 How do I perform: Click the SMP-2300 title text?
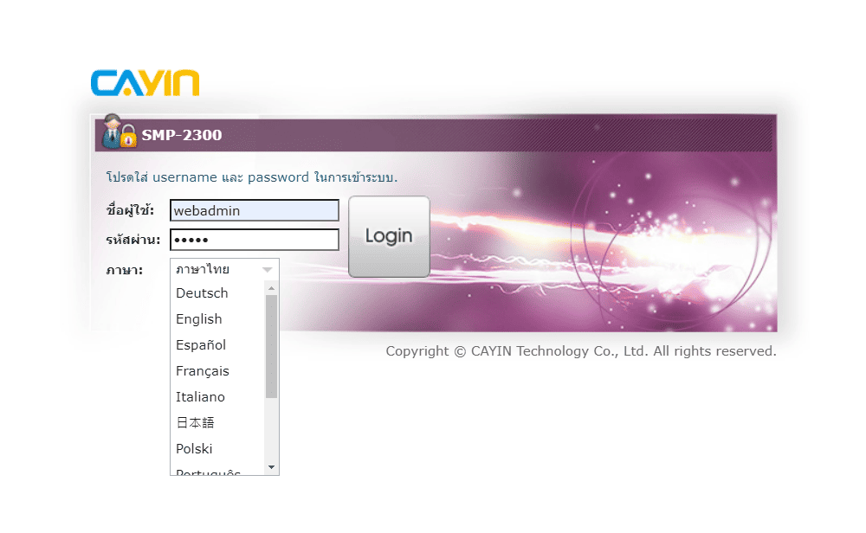click(x=182, y=135)
